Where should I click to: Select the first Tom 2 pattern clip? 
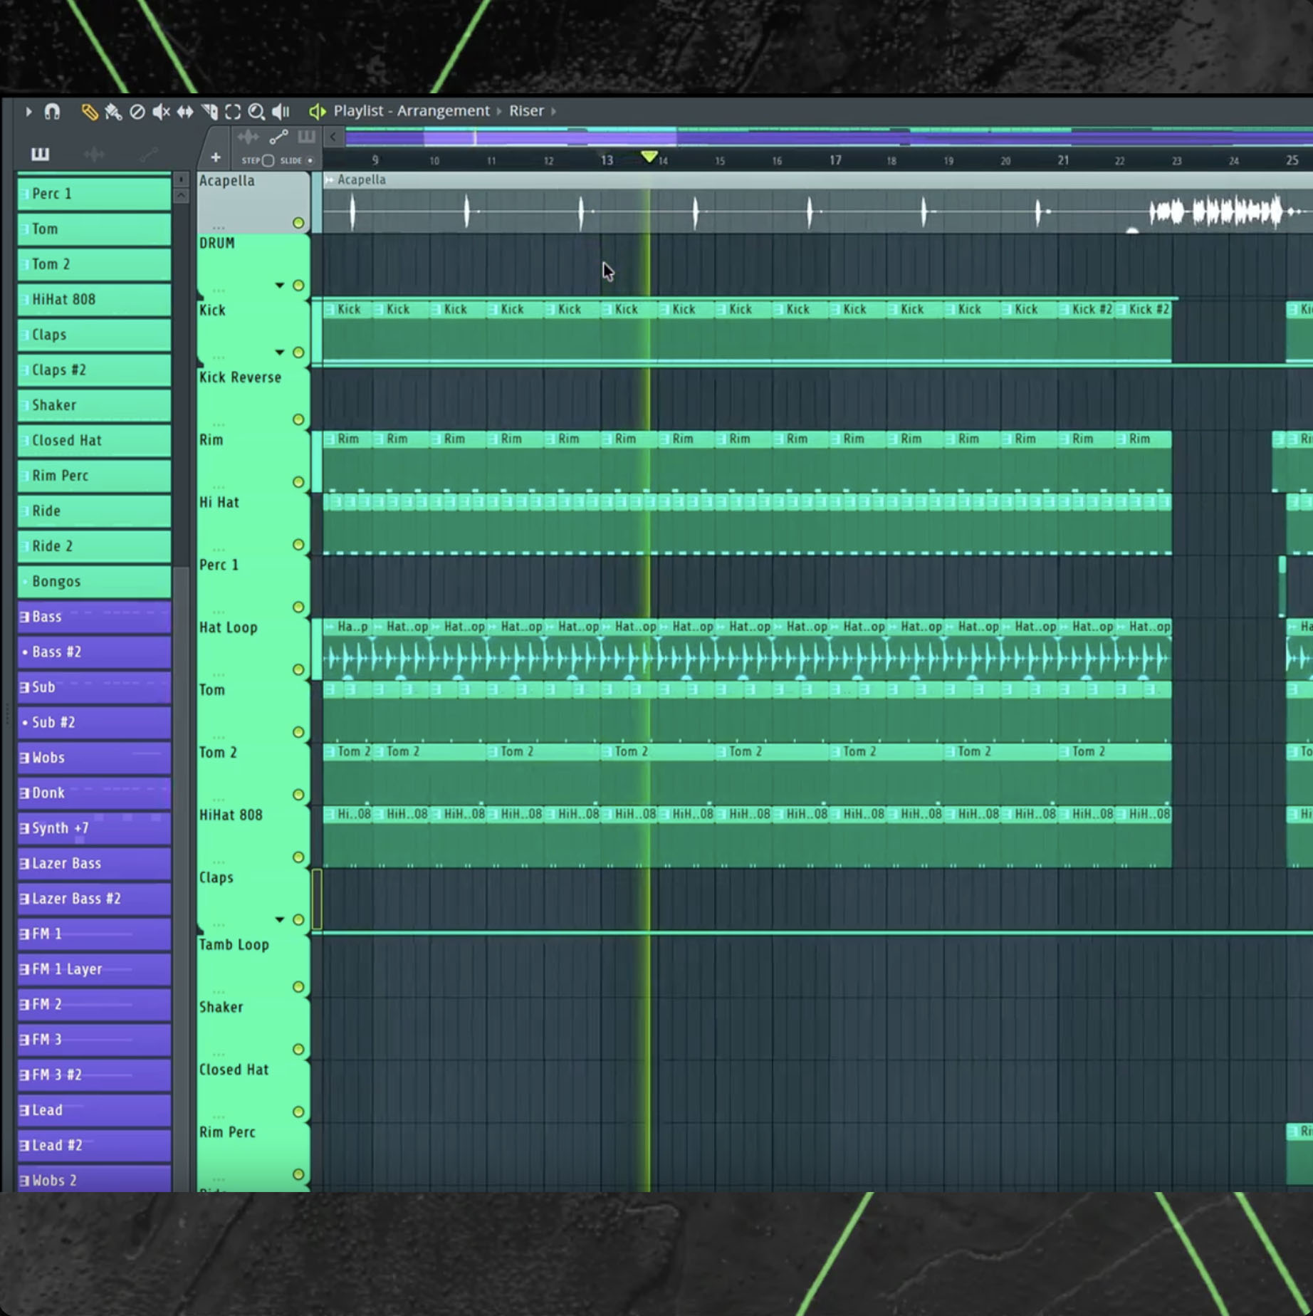coord(347,774)
